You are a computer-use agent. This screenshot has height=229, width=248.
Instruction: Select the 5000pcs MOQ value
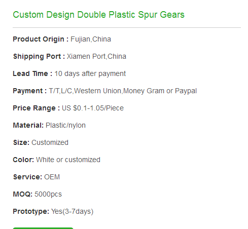click(x=48, y=195)
